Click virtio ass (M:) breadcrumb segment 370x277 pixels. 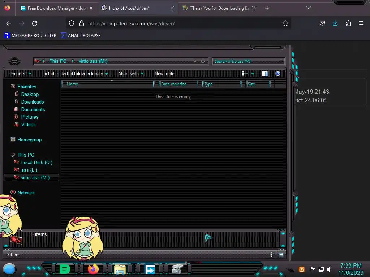click(93, 61)
